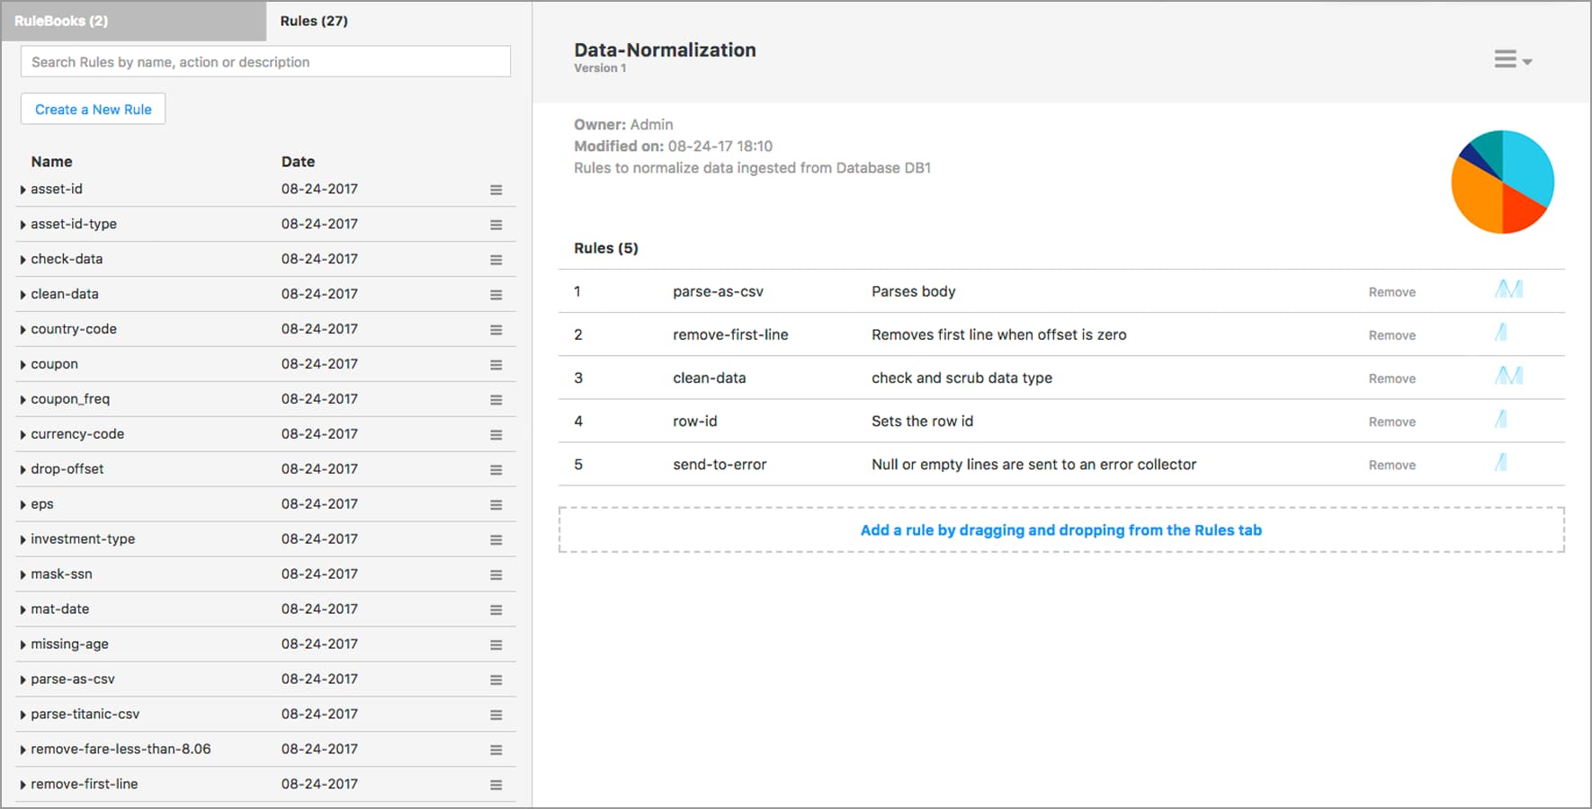Switch to the RuleBooks (2) tab
The image size is (1592, 809).
133,21
